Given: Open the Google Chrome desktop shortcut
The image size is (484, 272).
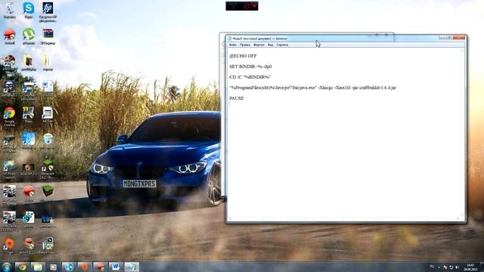Looking at the screenshot, I should [x=10, y=116].
